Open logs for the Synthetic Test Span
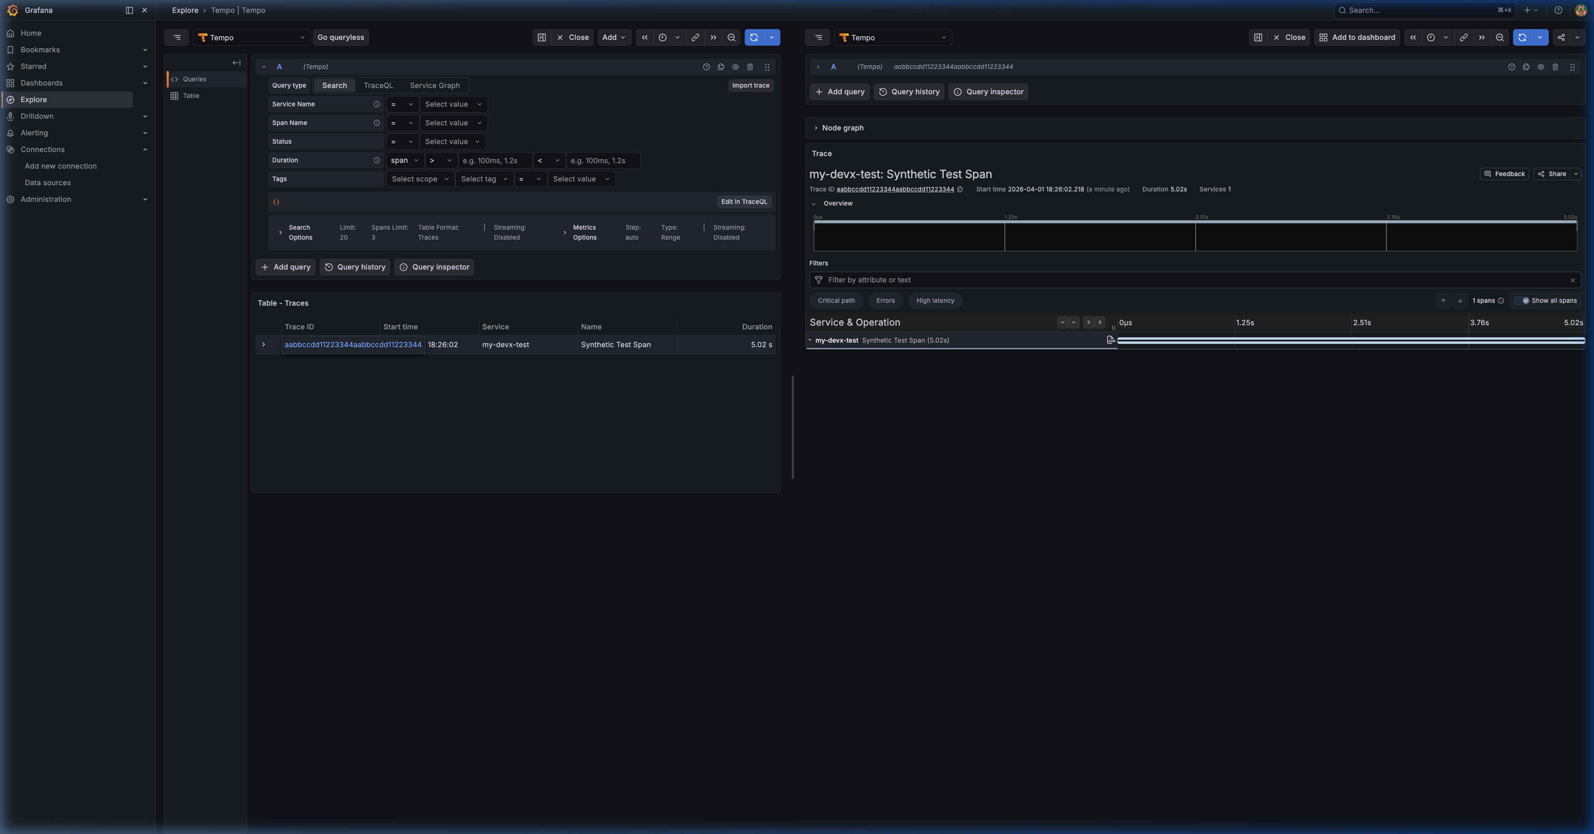Viewport: 1594px width, 834px height. 1110,340
